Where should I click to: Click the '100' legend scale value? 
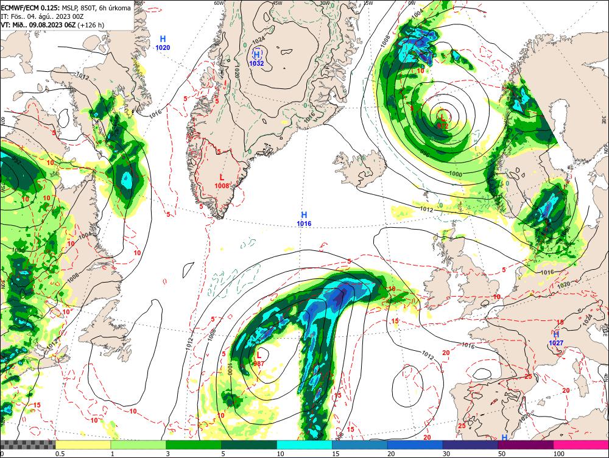click(x=559, y=454)
